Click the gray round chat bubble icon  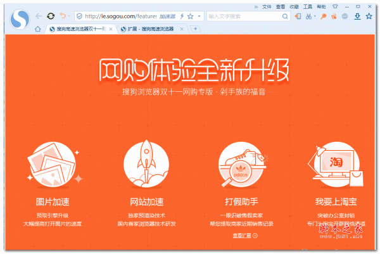point(345,16)
